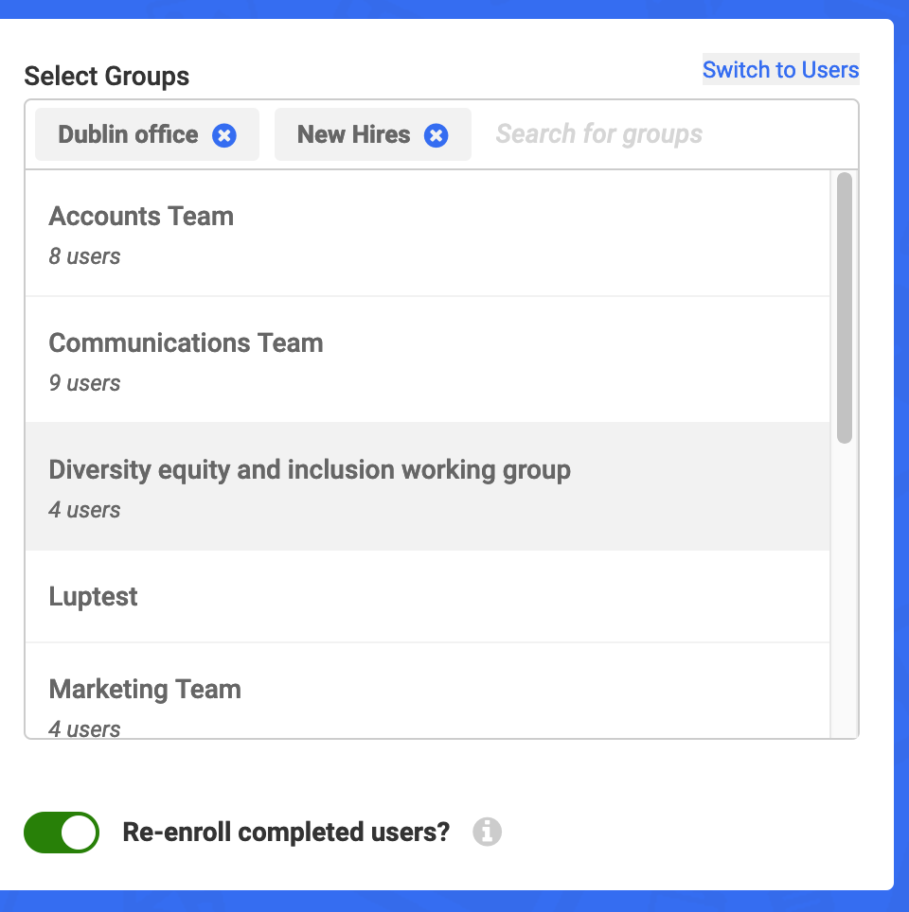Add the Marketing Team group
Viewport: 909px width, 912px height.
click(x=427, y=691)
